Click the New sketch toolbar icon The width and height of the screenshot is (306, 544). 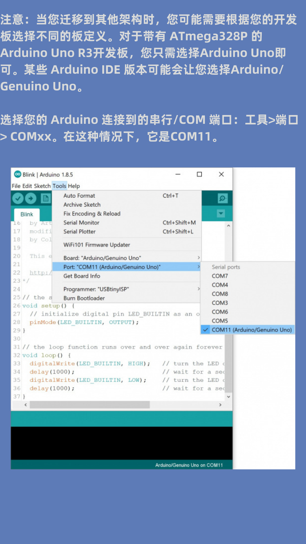pos(45,198)
